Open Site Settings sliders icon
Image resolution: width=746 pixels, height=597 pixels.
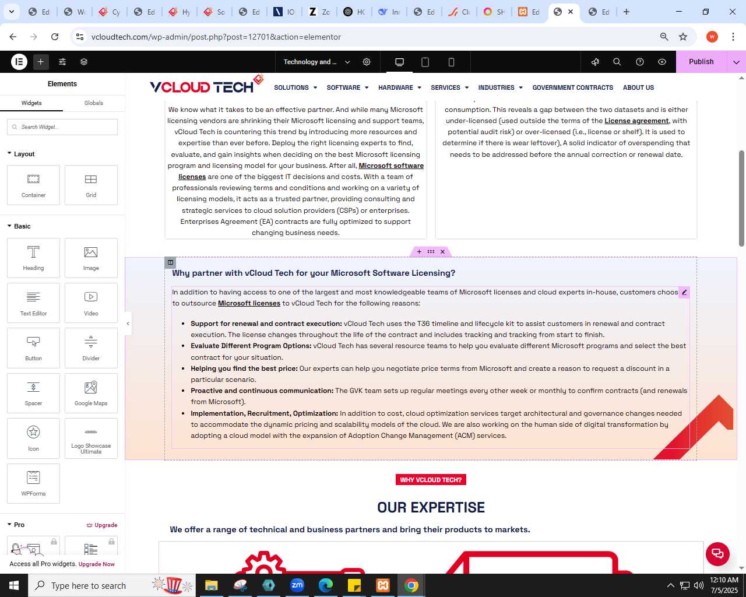tap(62, 62)
